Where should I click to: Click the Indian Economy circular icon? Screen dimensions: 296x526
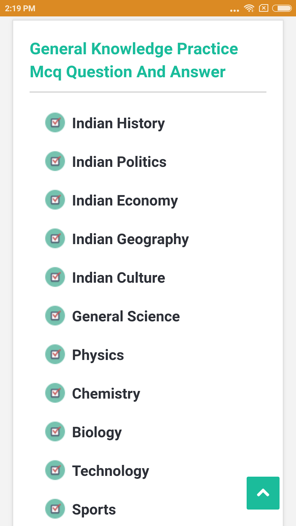click(x=55, y=200)
